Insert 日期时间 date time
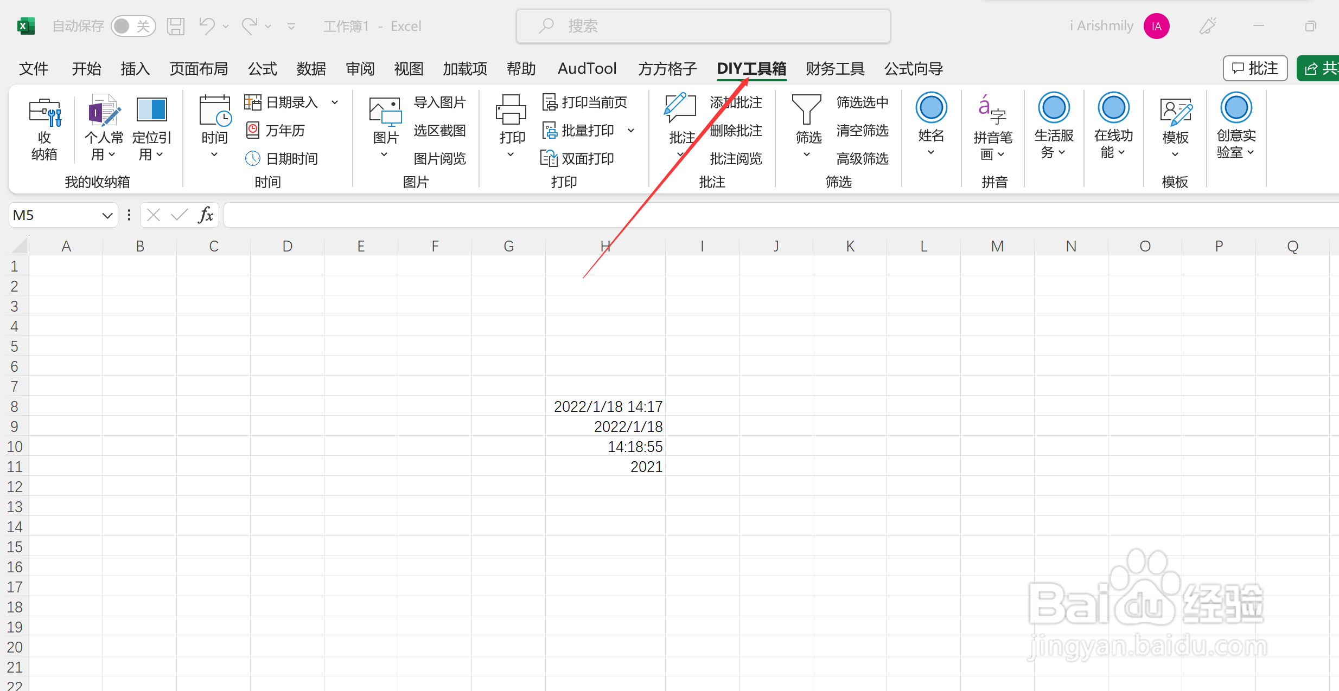The image size is (1339, 691). pos(282,159)
